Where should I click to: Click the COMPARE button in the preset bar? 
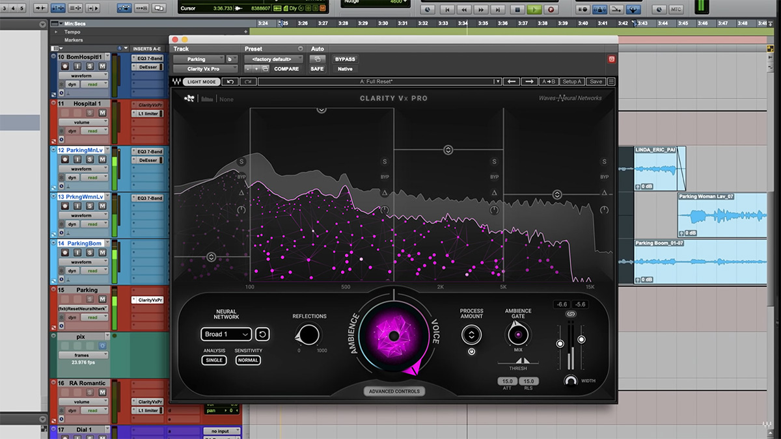point(288,68)
